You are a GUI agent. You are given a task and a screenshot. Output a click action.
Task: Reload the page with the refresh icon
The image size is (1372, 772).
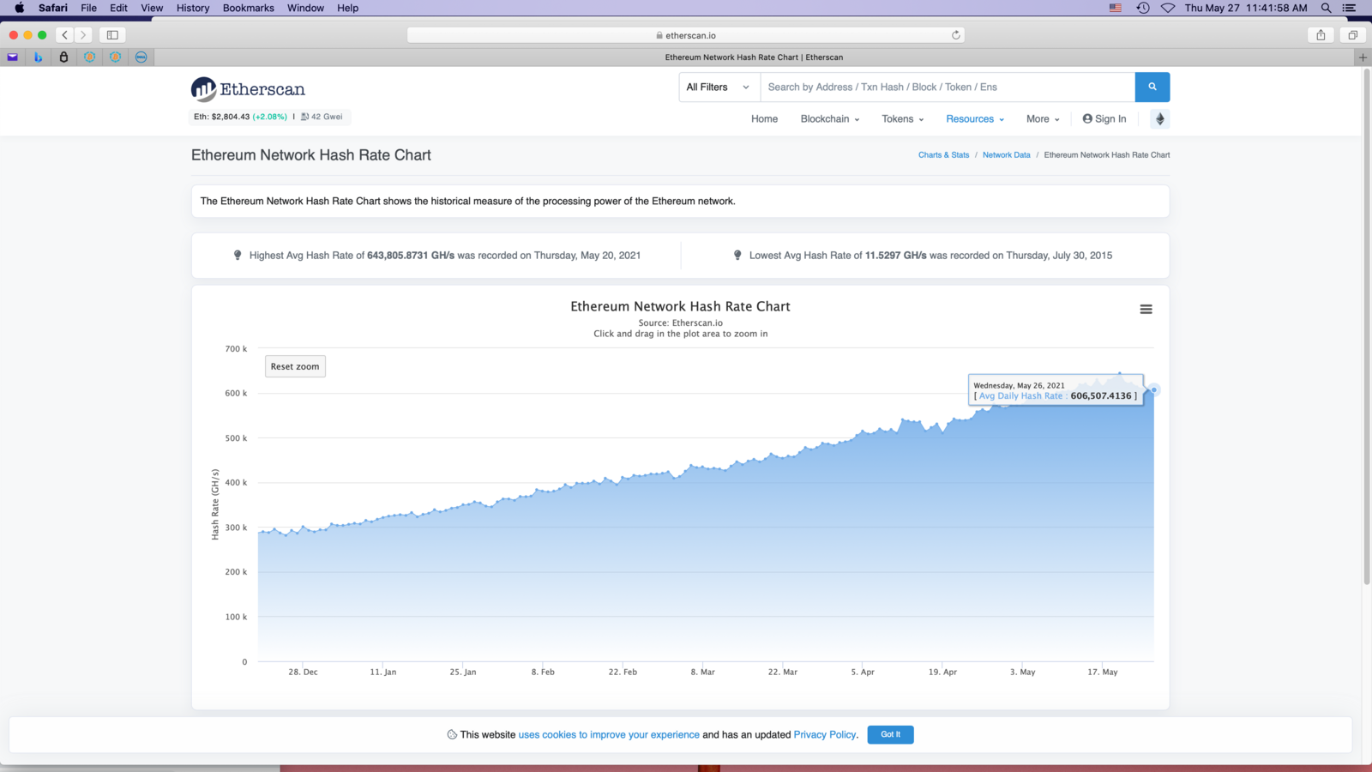point(955,35)
